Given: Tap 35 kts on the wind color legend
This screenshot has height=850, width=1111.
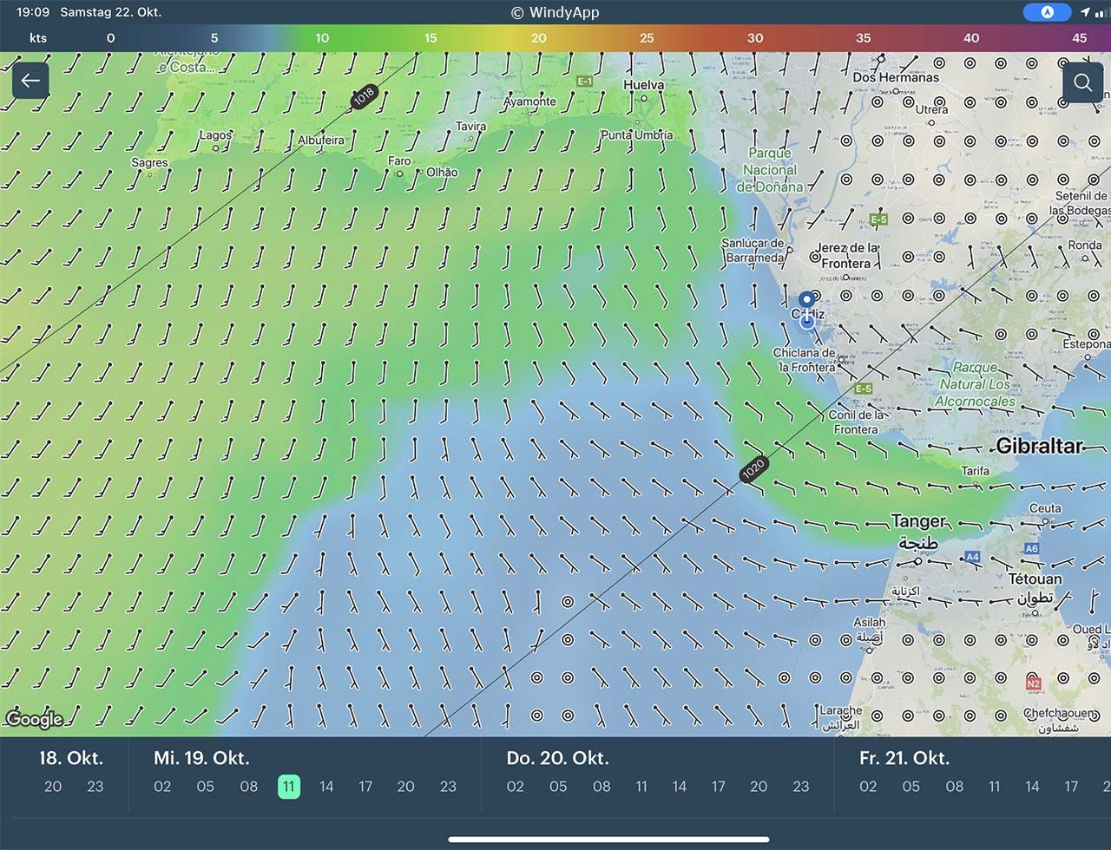Looking at the screenshot, I should click(x=864, y=38).
